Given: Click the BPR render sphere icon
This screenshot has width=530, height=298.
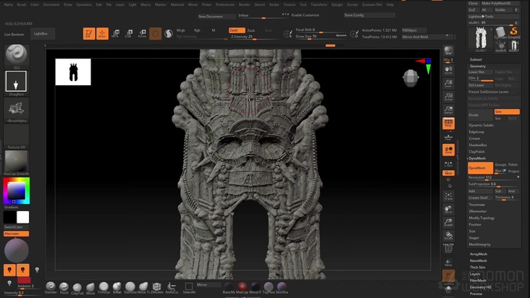Looking at the screenshot, I should click(448, 51).
